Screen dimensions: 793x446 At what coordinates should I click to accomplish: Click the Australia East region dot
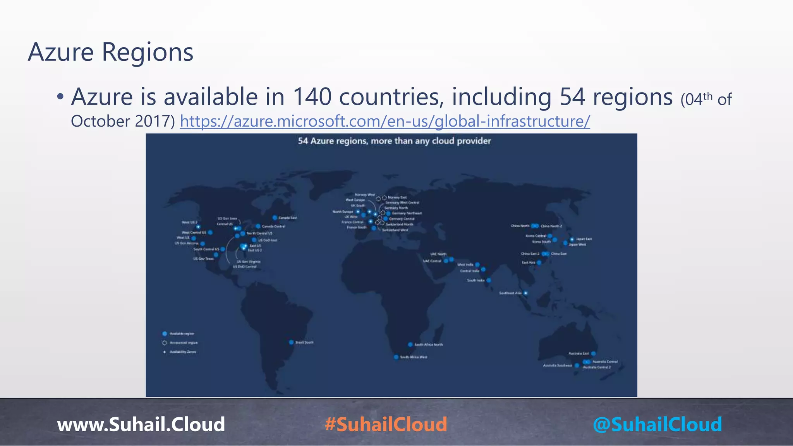pyautogui.click(x=593, y=353)
